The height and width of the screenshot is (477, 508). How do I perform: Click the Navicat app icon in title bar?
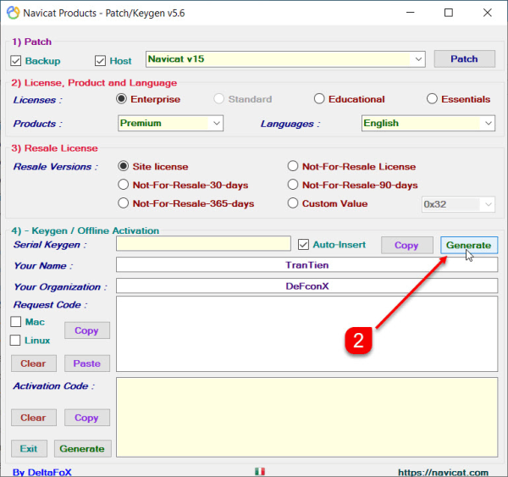tap(14, 13)
